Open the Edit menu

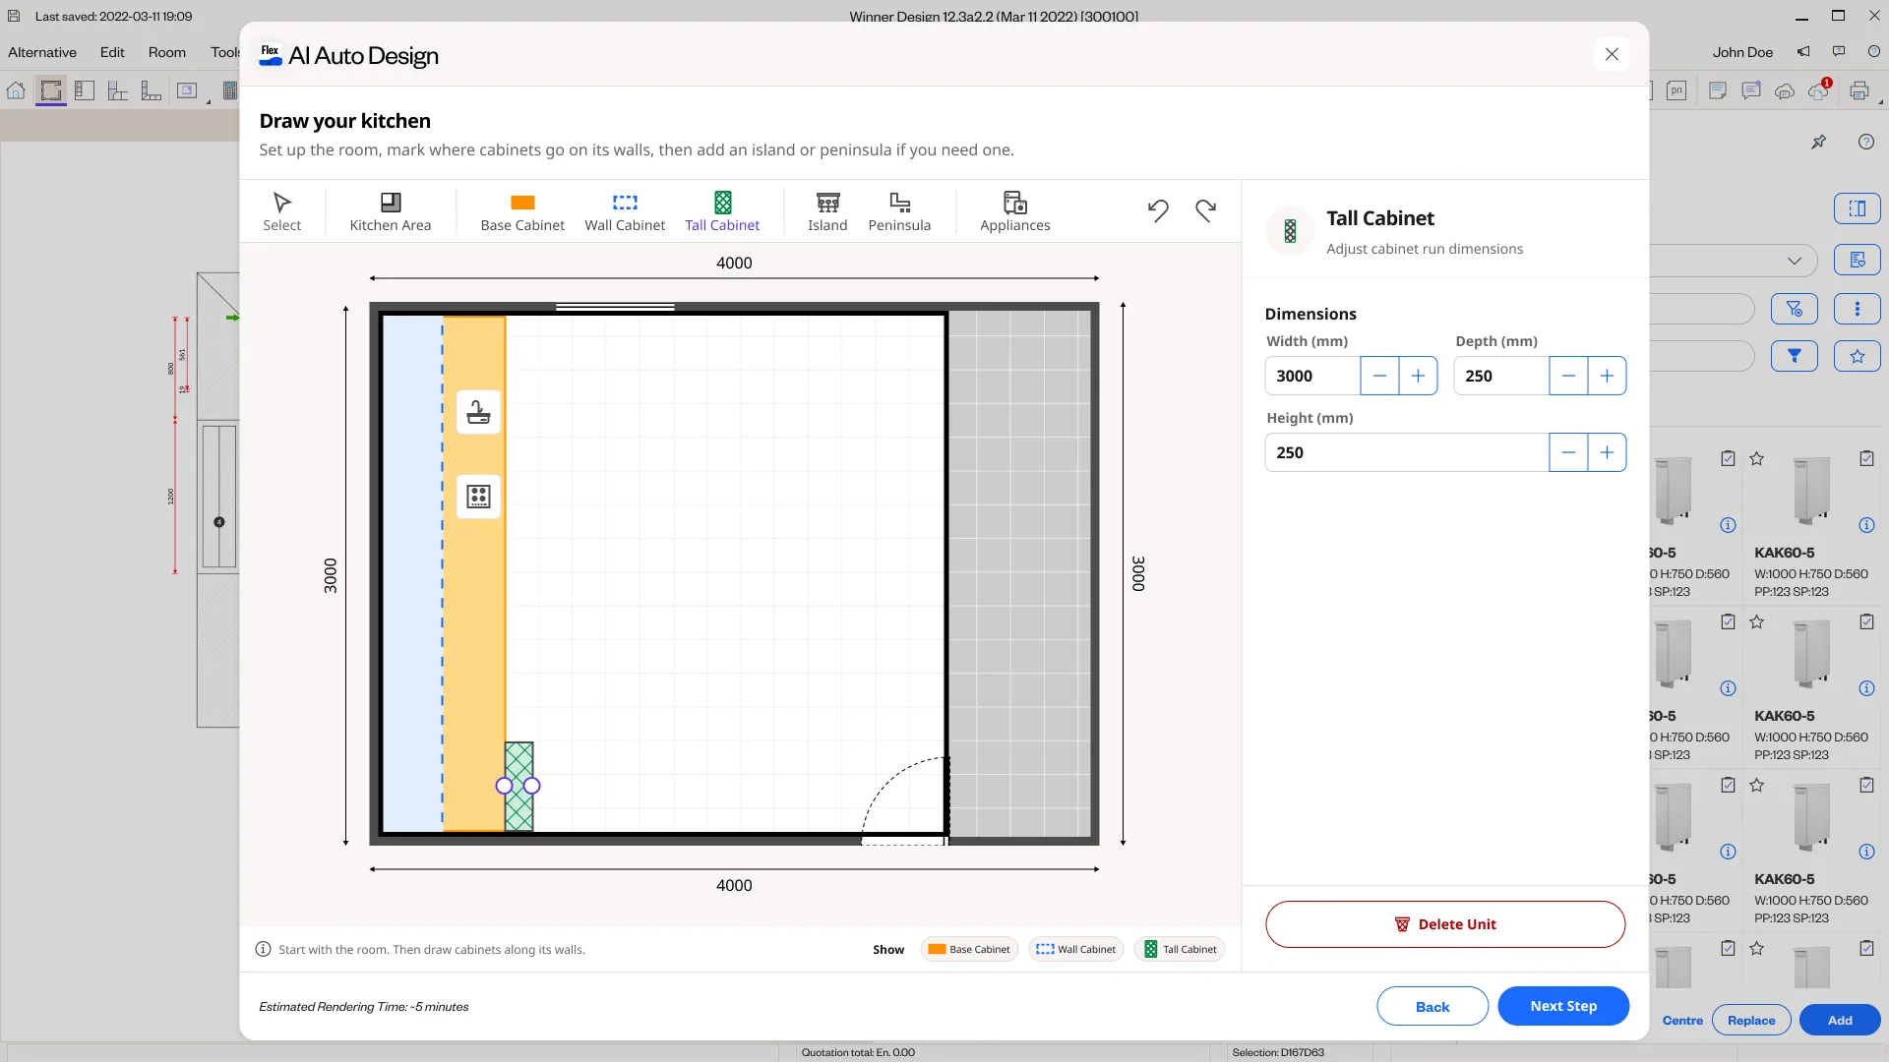click(x=112, y=52)
